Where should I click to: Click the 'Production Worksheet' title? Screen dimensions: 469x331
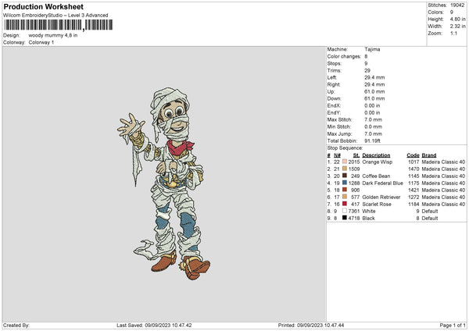point(43,6)
